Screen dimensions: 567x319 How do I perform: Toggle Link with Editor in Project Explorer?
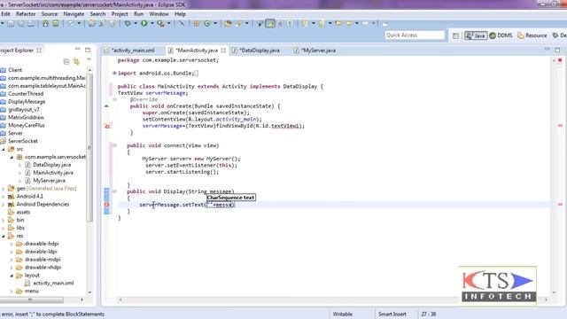pos(76,61)
